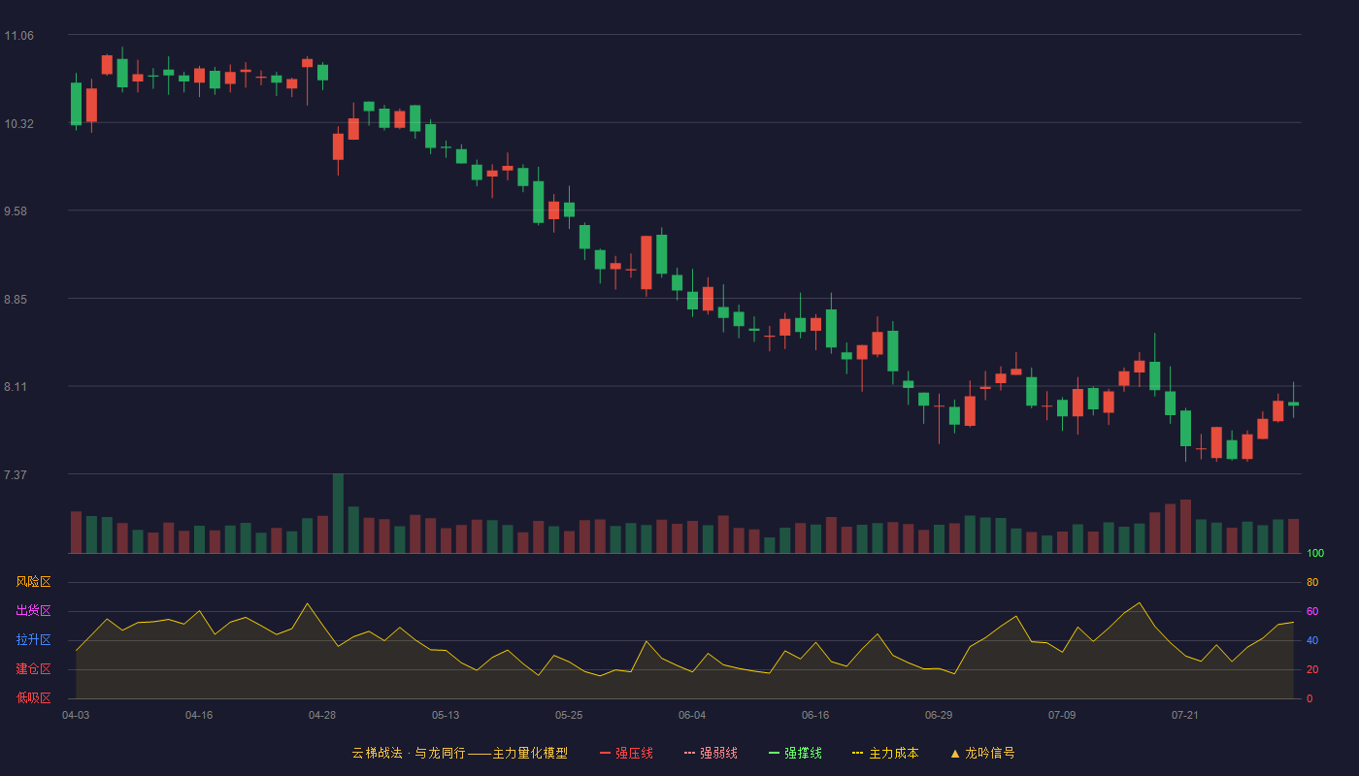The width and height of the screenshot is (1359, 776).
Task: Click the 06-04 date label
Action: tap(692, 715)
